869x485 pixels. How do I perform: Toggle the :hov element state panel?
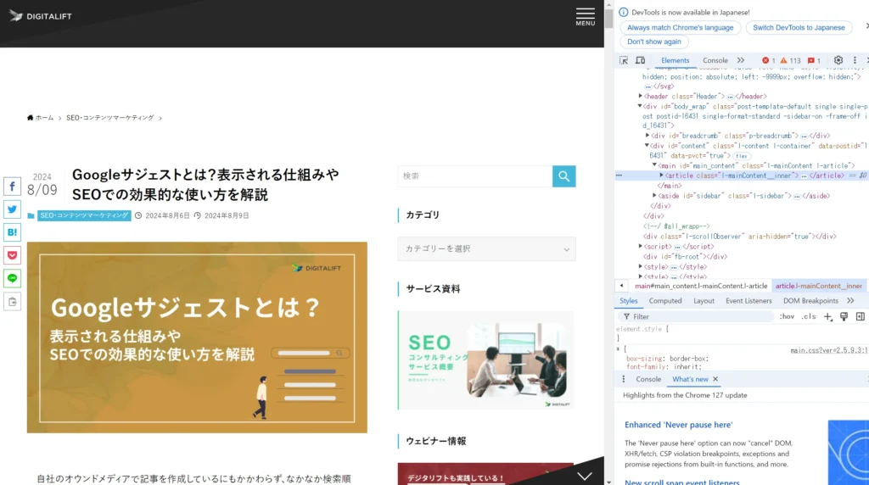787,316
